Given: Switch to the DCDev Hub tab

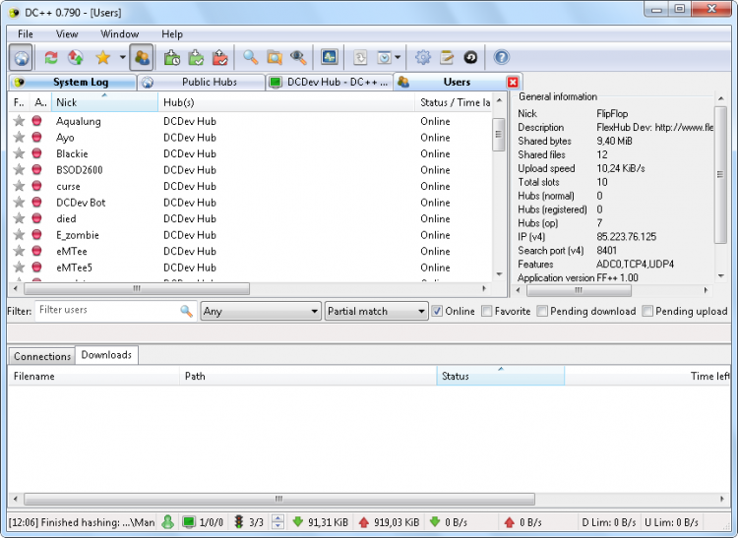Looking at the screenshot, I should (x=330, y=83).
